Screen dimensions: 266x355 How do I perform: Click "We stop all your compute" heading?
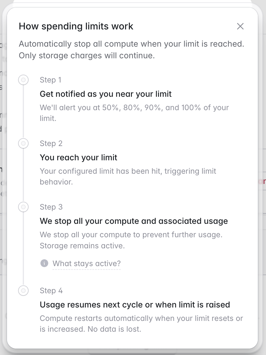134,221
